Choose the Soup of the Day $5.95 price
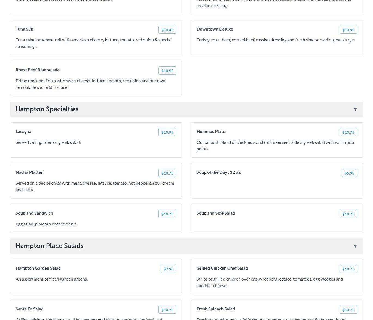The height and width of the screenshot is (320, 373). tap(349, 173)
